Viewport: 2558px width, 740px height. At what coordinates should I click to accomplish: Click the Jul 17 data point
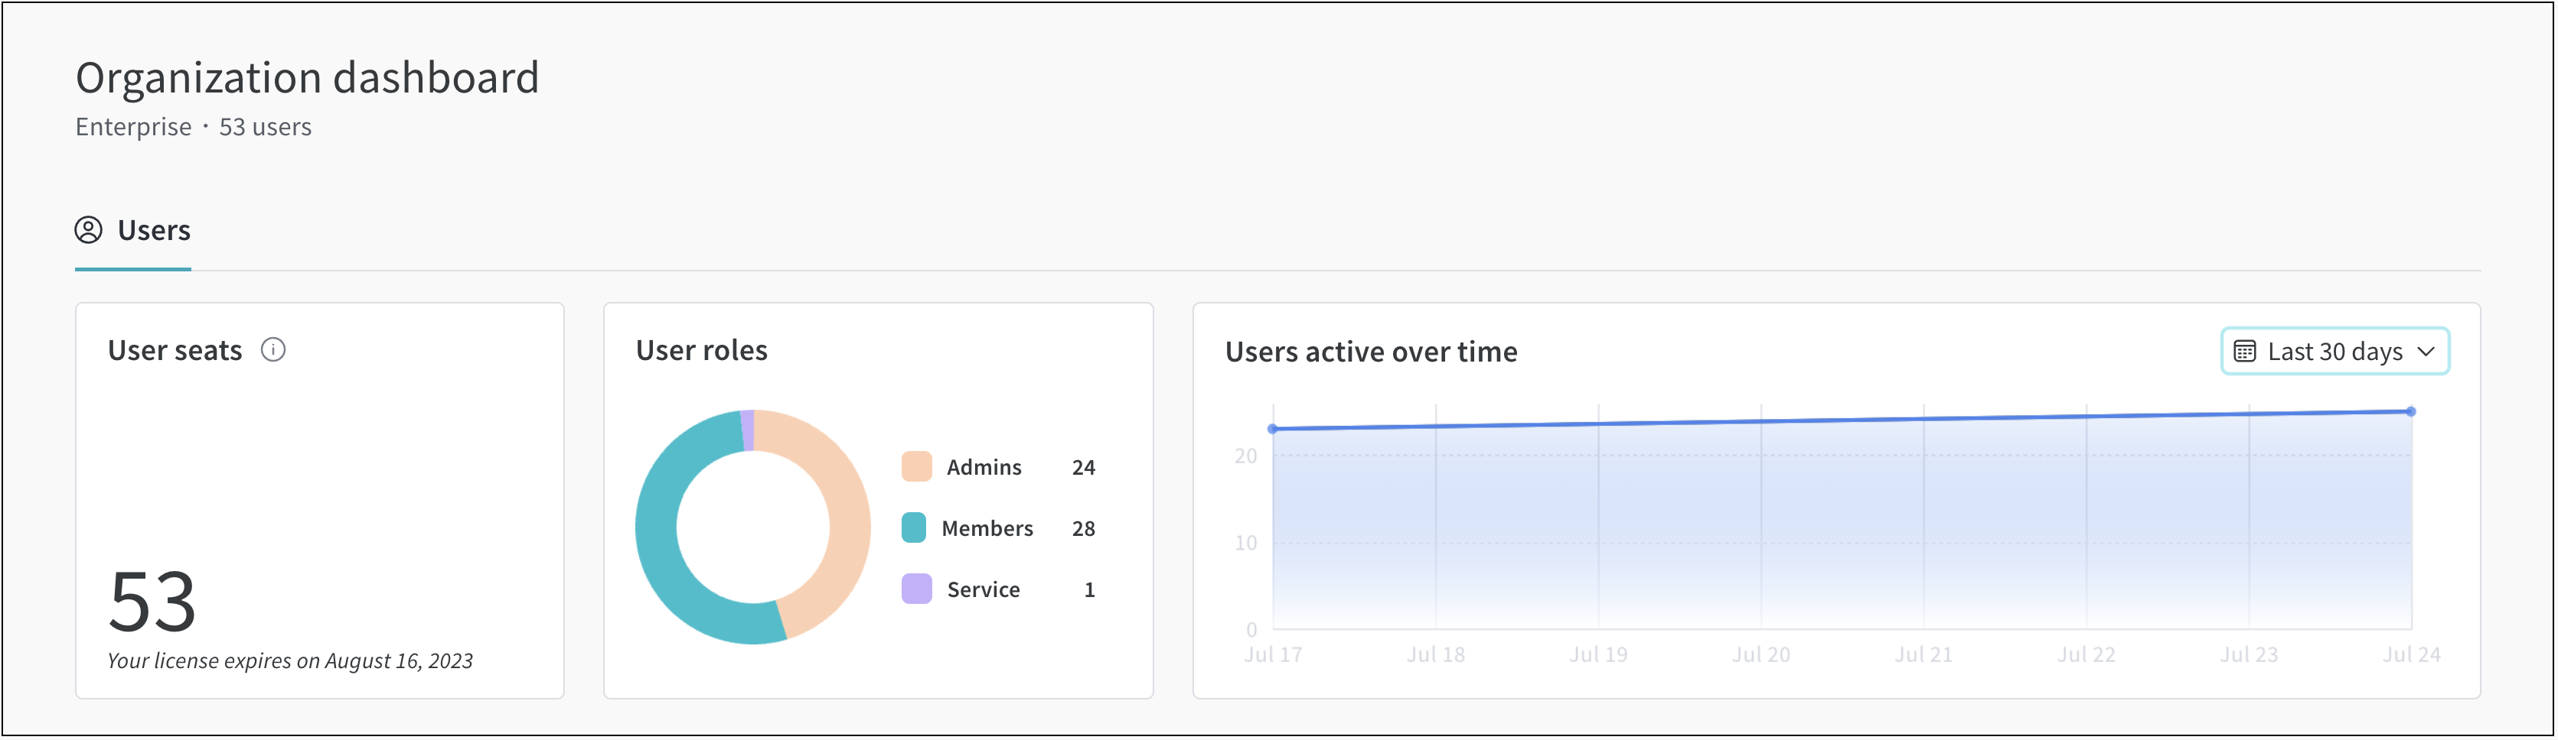(x=1273, y=429)
